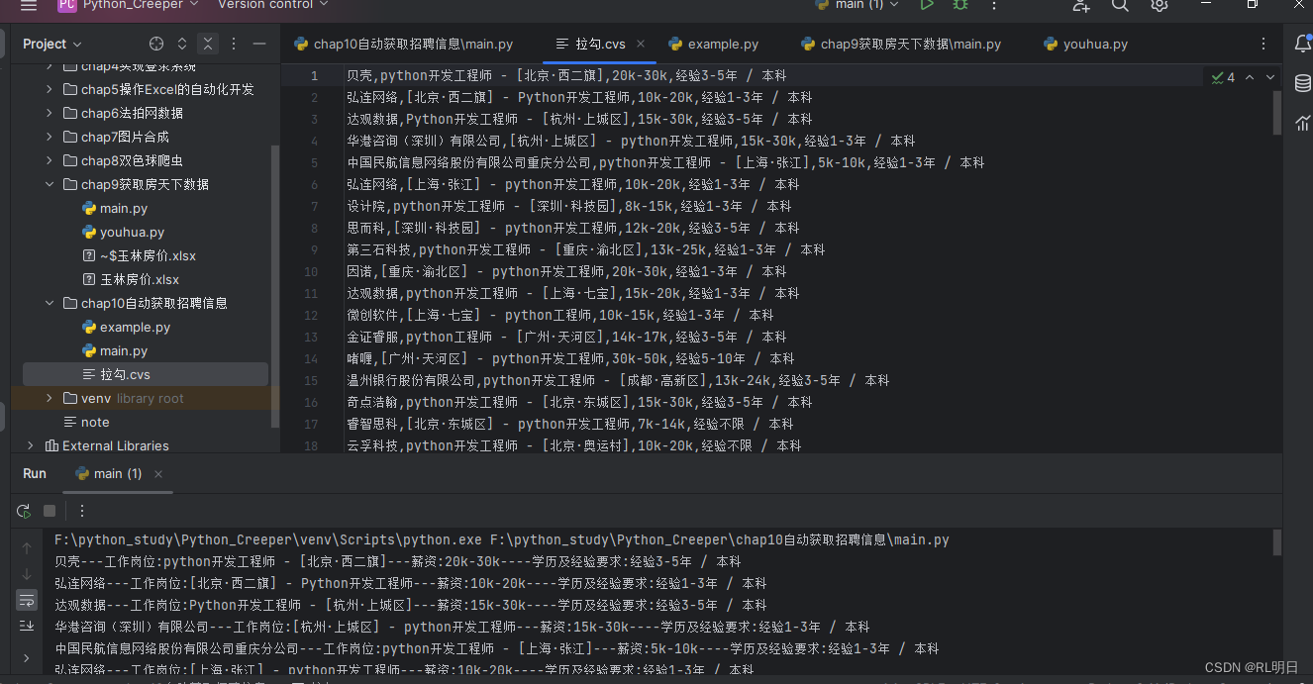Select opened file via crosshair icon
Viewport: 1313px width, 684px height.
pos(156,44)
